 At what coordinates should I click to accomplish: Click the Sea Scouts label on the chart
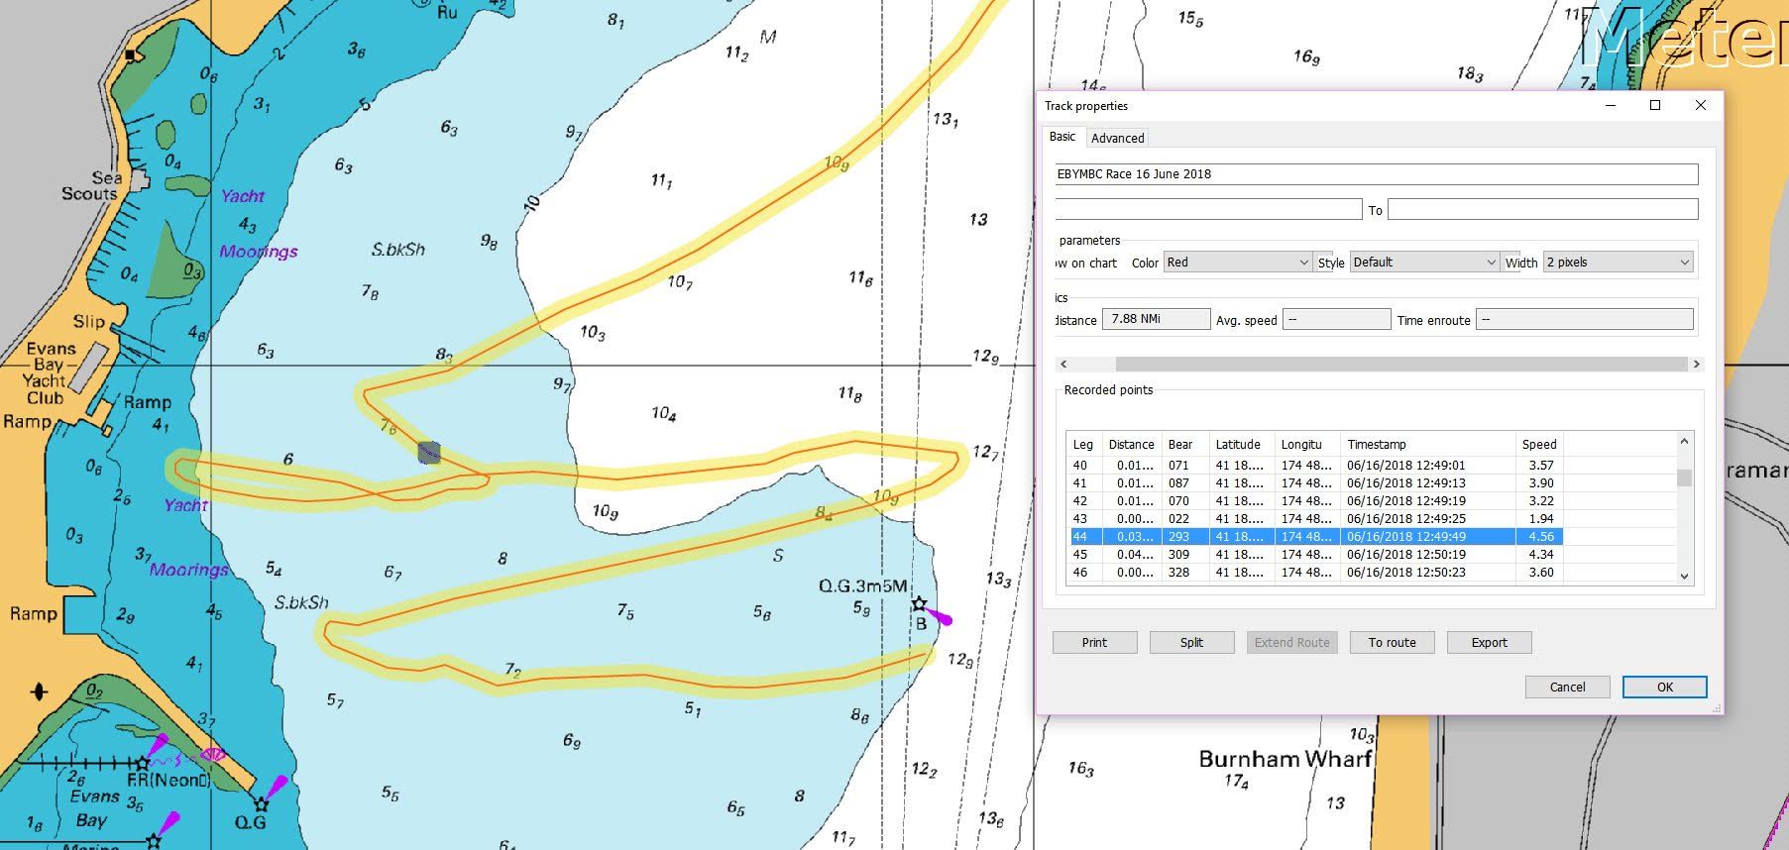coord(90,185)
